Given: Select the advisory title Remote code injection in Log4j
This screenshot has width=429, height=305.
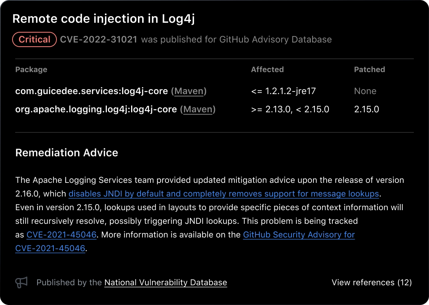Looking at the screenshot, I should tap(103, 18).
